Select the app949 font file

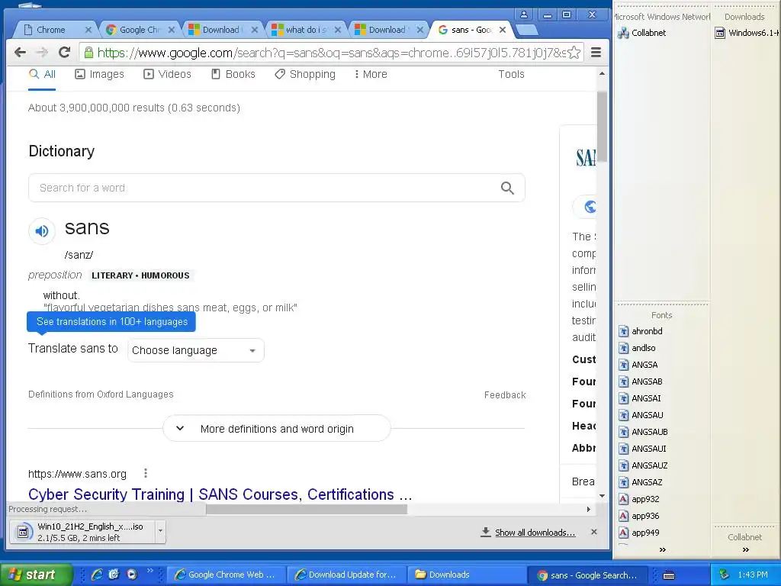[639, 533]
